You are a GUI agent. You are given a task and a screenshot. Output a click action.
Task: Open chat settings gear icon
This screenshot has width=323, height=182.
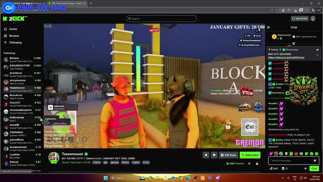[x=305, y=169]
